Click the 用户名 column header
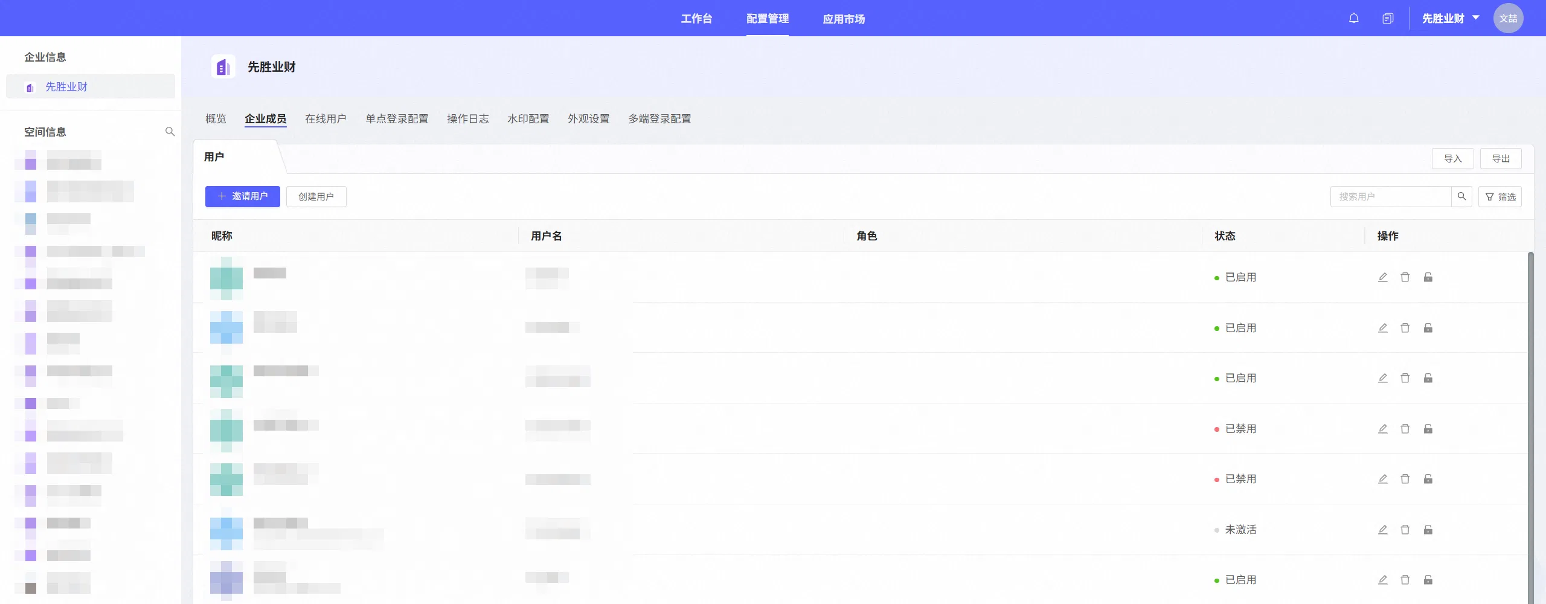 click(x=547, y=236)
